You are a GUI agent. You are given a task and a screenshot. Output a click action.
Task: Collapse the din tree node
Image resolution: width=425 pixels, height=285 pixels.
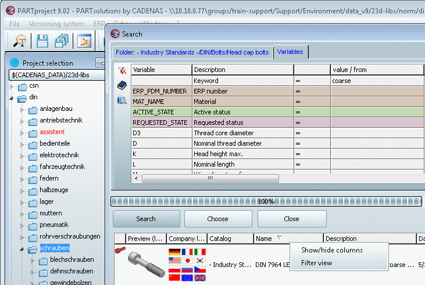tap(12, 99)
